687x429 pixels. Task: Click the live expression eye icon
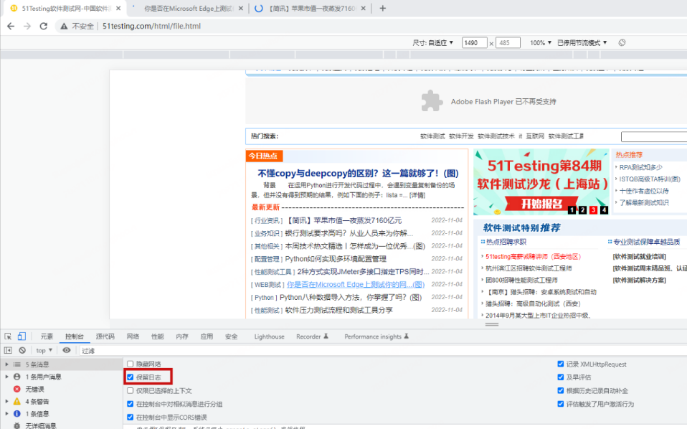point(67,350)
